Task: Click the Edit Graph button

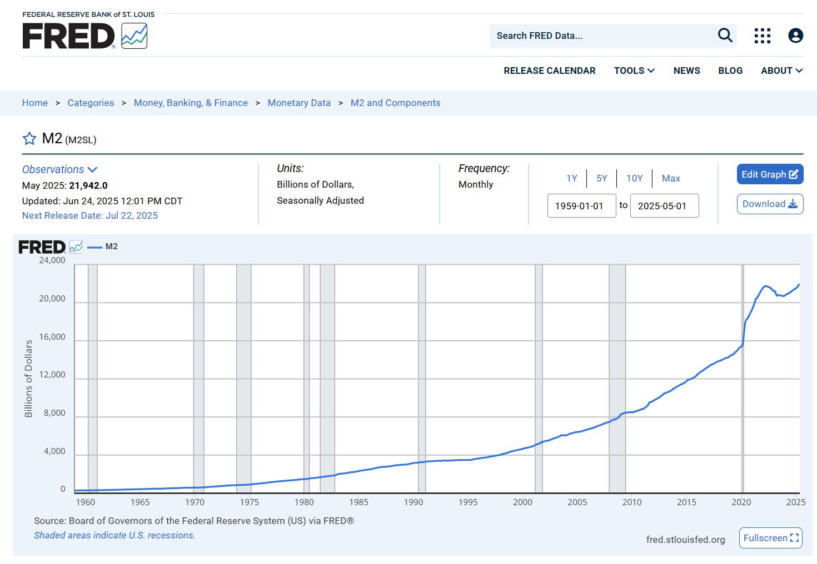Action: [x=770, y=174]
